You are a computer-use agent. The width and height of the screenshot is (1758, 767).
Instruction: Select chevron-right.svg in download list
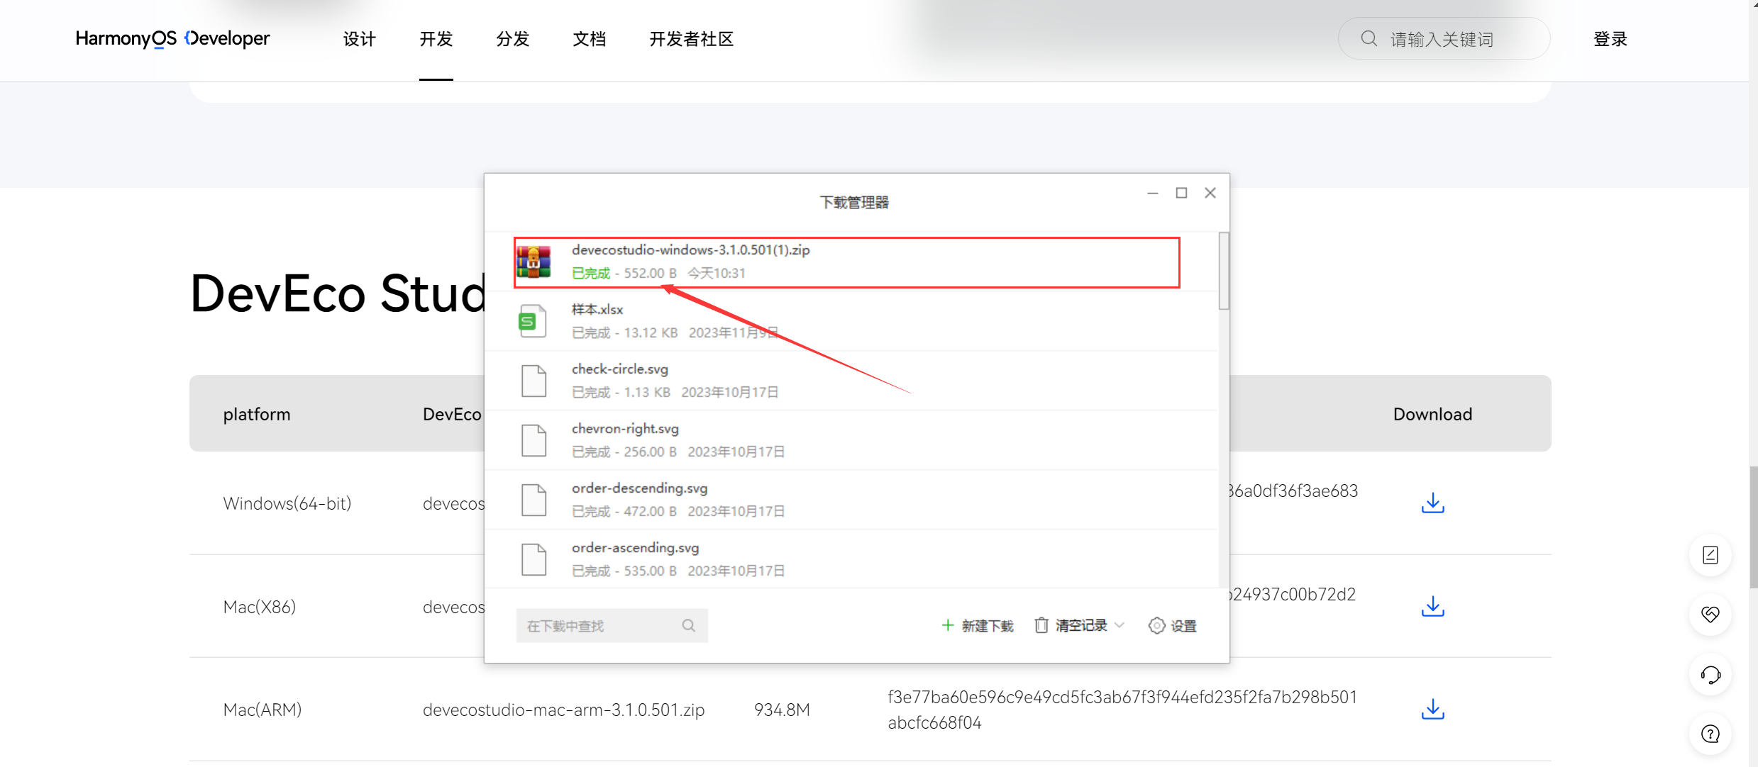click(x=851, y=440)
